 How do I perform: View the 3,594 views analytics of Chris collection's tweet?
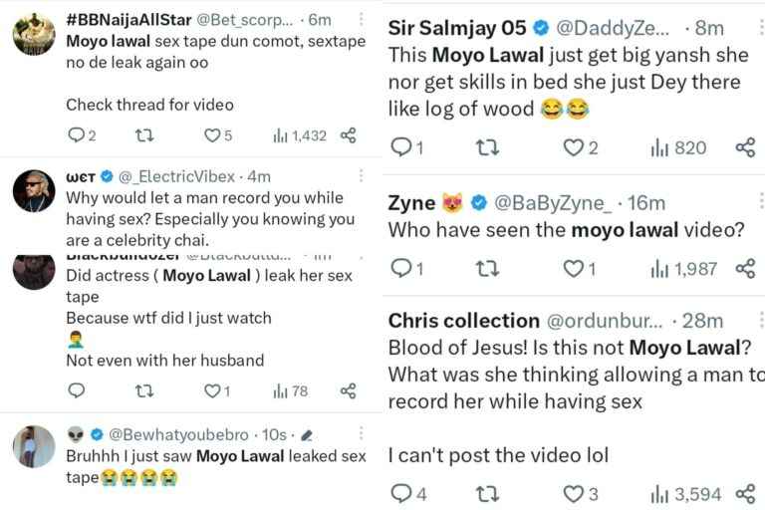[x=685, y=494]
